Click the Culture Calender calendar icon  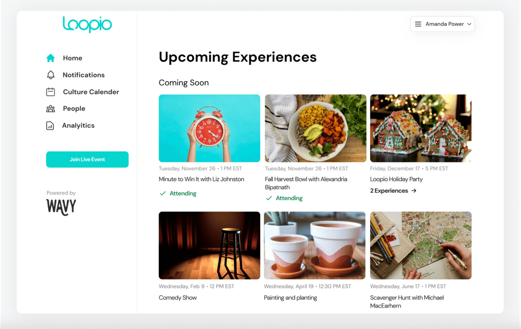coord(50,92)
